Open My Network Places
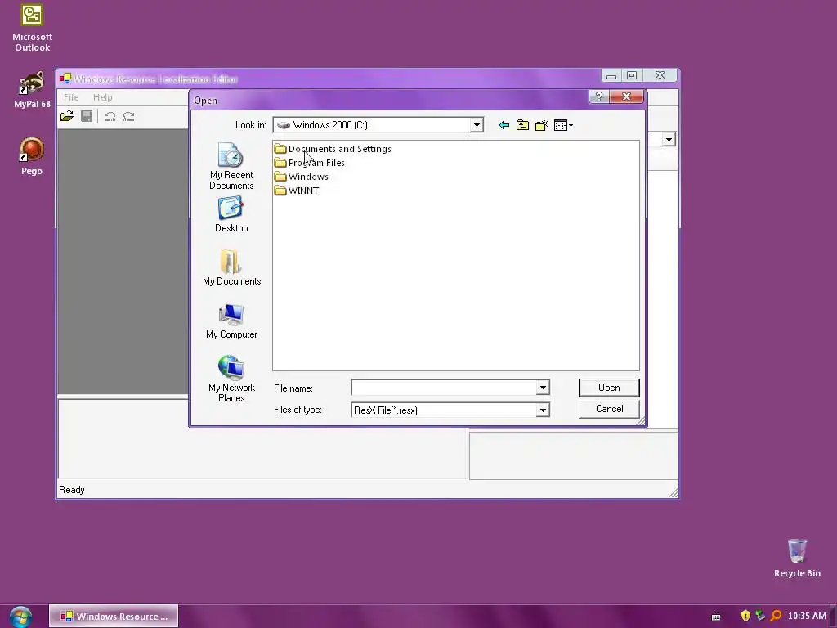This screenshot has width=837, height=628. (231, 379)
